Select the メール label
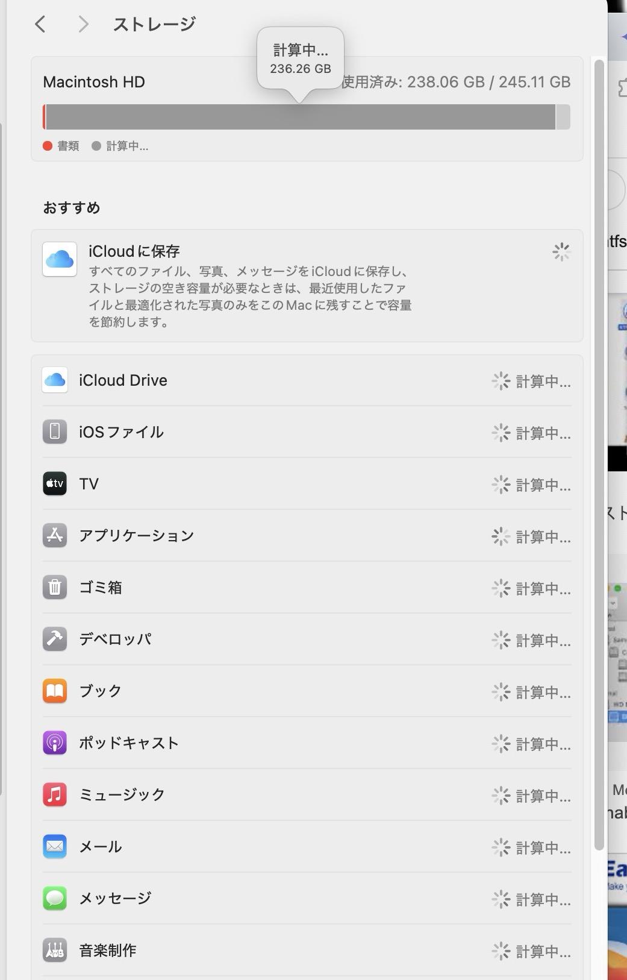627x980 pixels. 100,847
